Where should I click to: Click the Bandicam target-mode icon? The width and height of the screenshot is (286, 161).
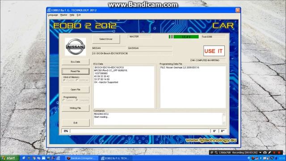[212, 153]
